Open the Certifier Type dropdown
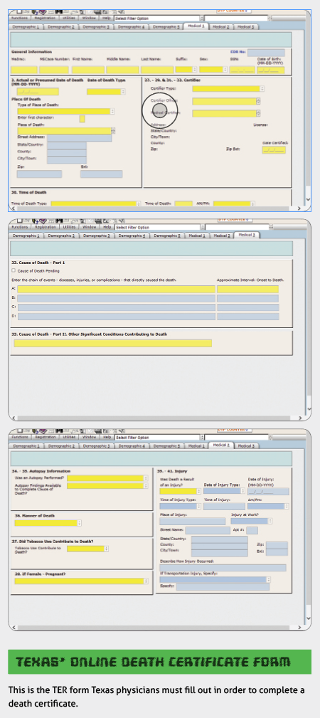This screenshot has width=320, height=718. coord(228,89)
